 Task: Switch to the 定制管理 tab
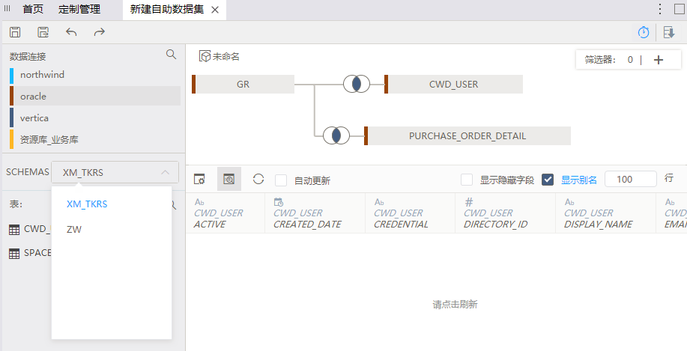pyautogui.click(x=79, y=9)
